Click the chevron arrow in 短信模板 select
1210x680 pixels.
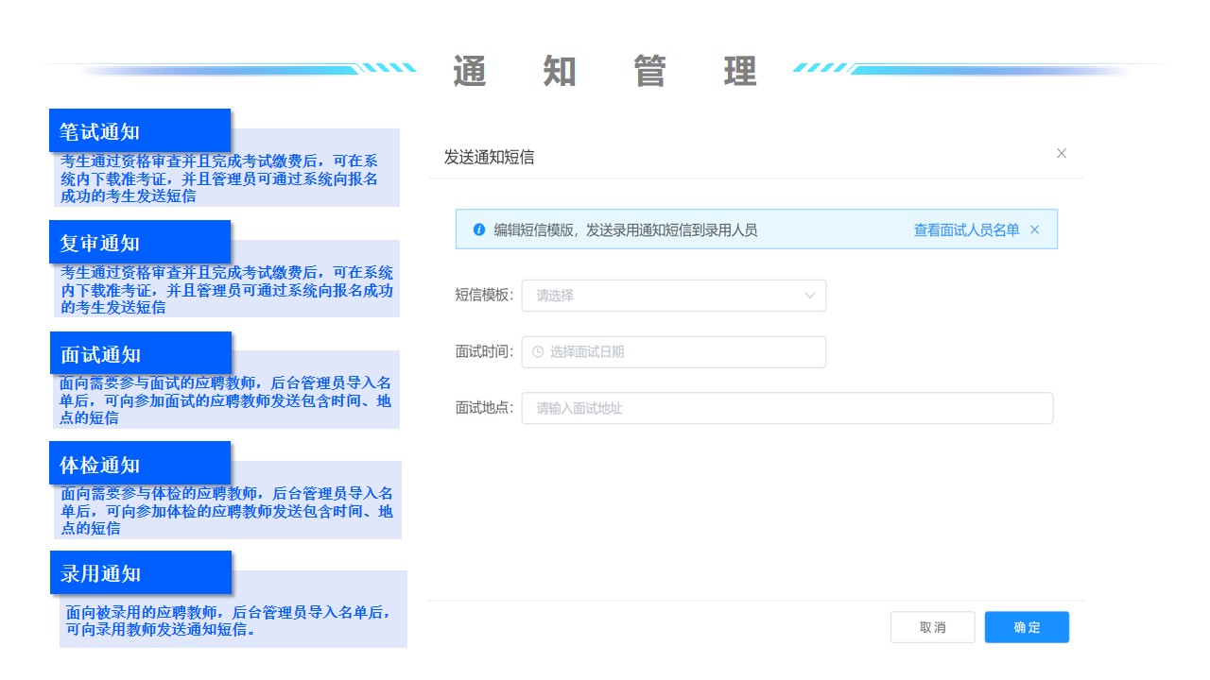tap(810, 296)
